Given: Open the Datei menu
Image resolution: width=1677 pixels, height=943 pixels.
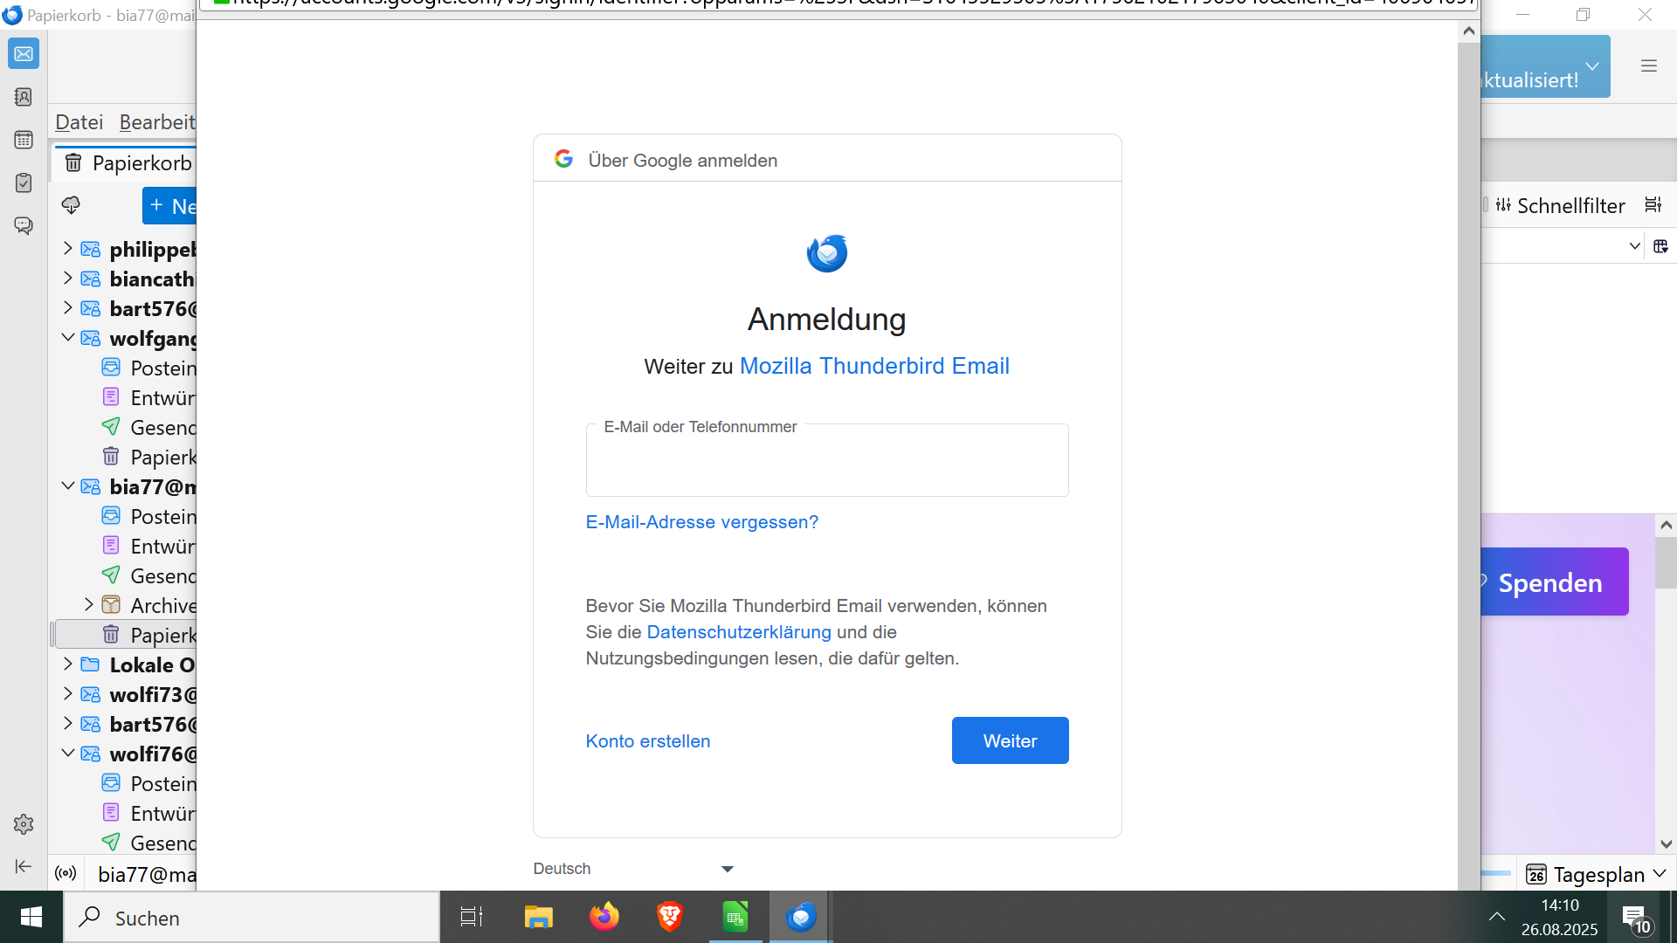Looking at the screenshot, I should [x=79, y=122].
